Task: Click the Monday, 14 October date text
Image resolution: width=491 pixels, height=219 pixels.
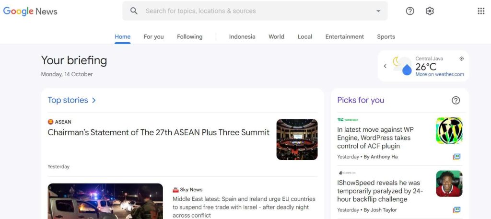Action: pos(67,74)
